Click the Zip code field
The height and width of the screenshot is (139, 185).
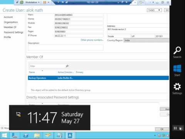(x=162, y=36)
